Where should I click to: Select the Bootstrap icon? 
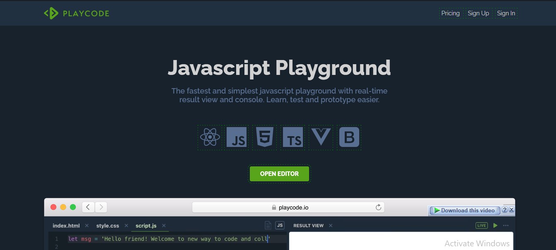[348, 137]
